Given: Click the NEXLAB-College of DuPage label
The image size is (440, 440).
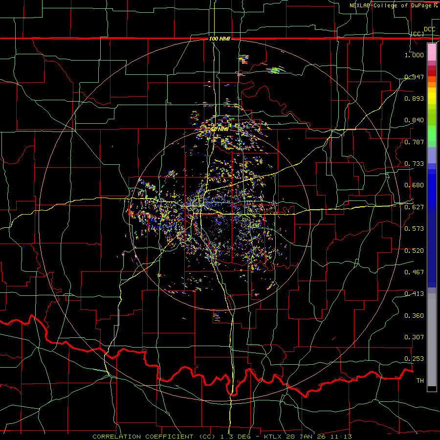Looking at the screenshot, I should tap(392, 5).
